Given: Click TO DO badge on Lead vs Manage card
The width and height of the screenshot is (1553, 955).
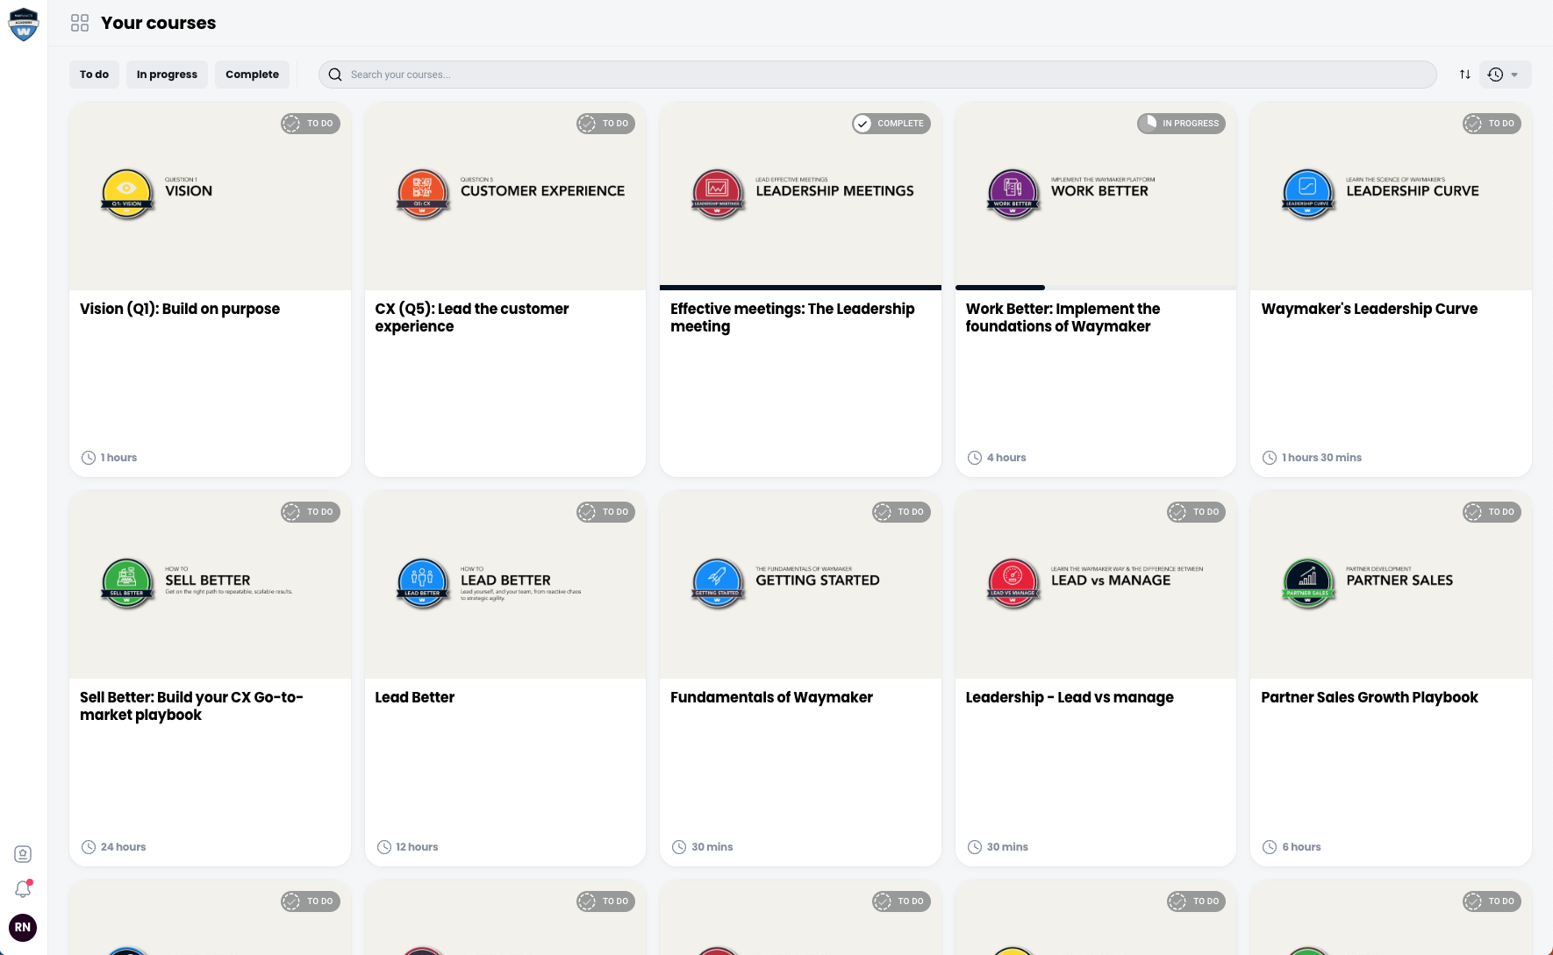Looking at the screenshot, I should (x=1197, y=512).
